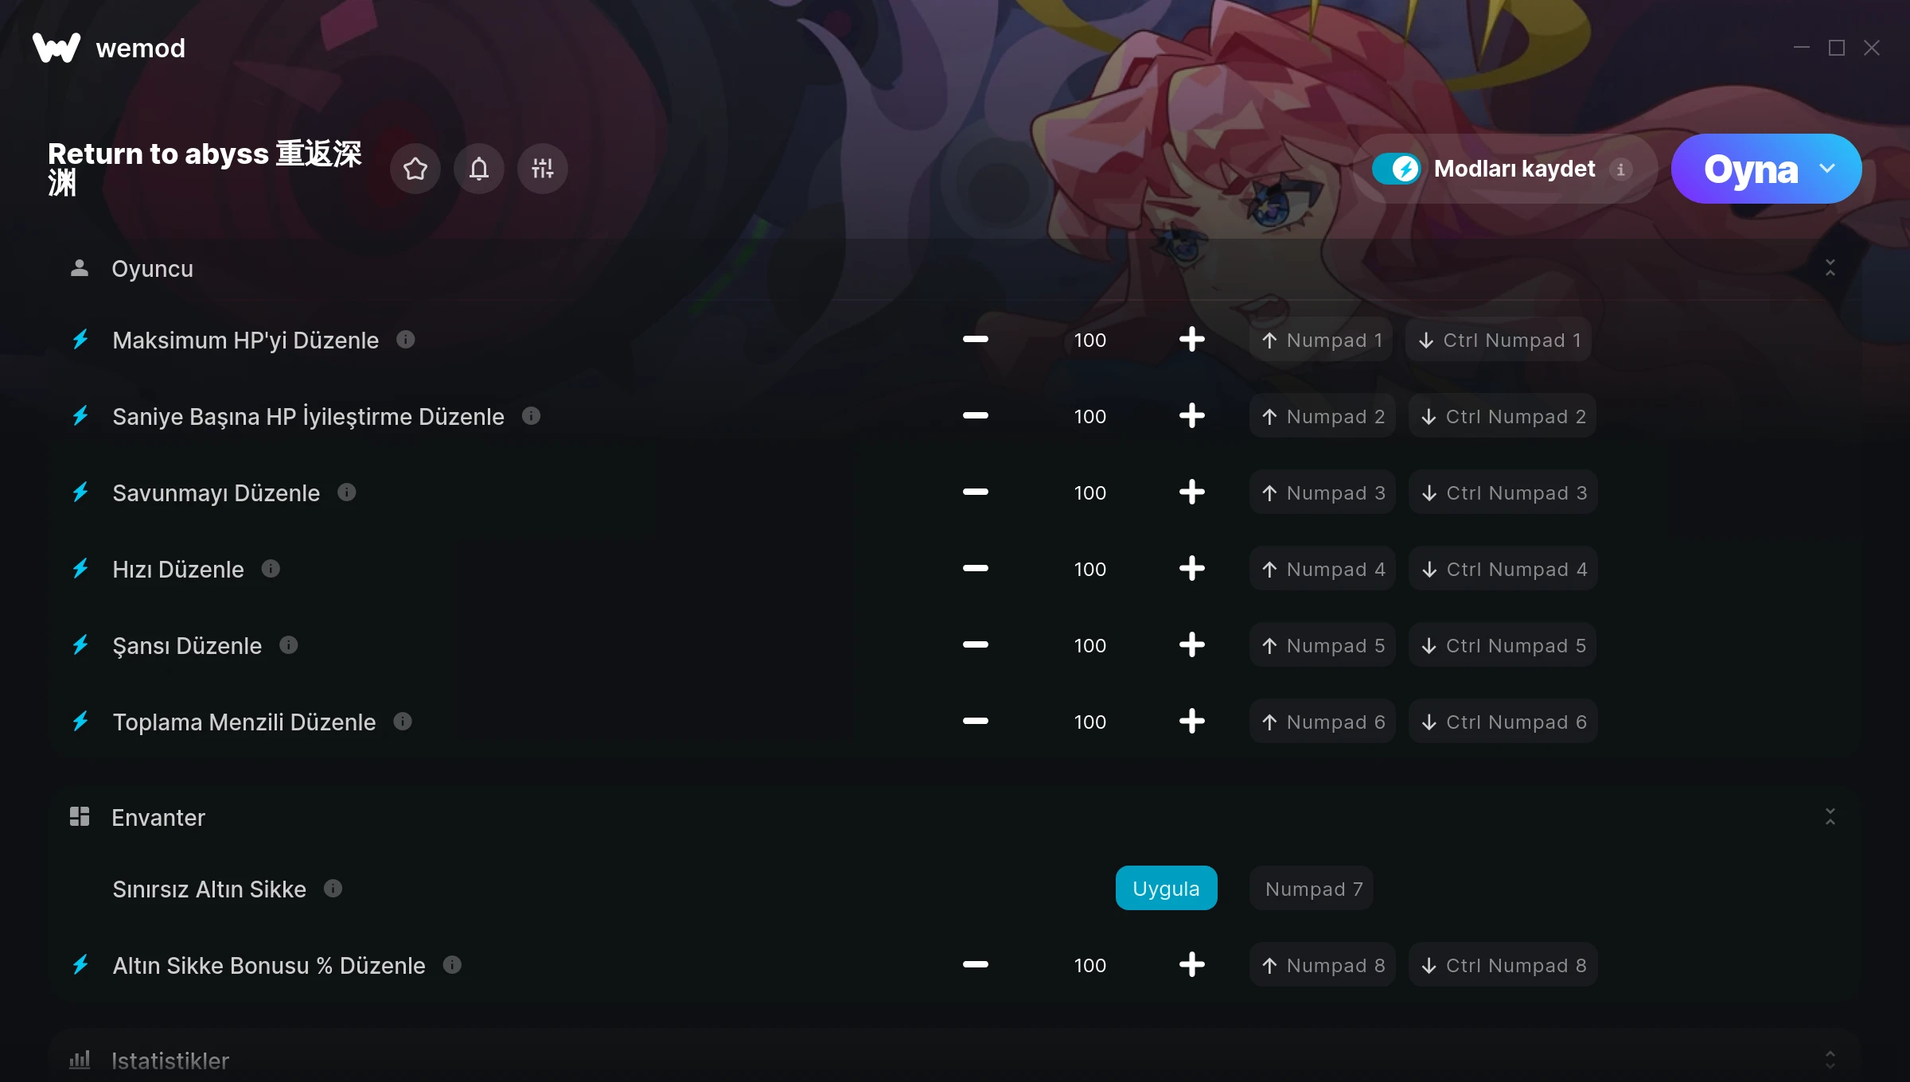Click the Hızı Düzenle value 100 field
This screenshot has height=1082, width=1910.
1090,569
